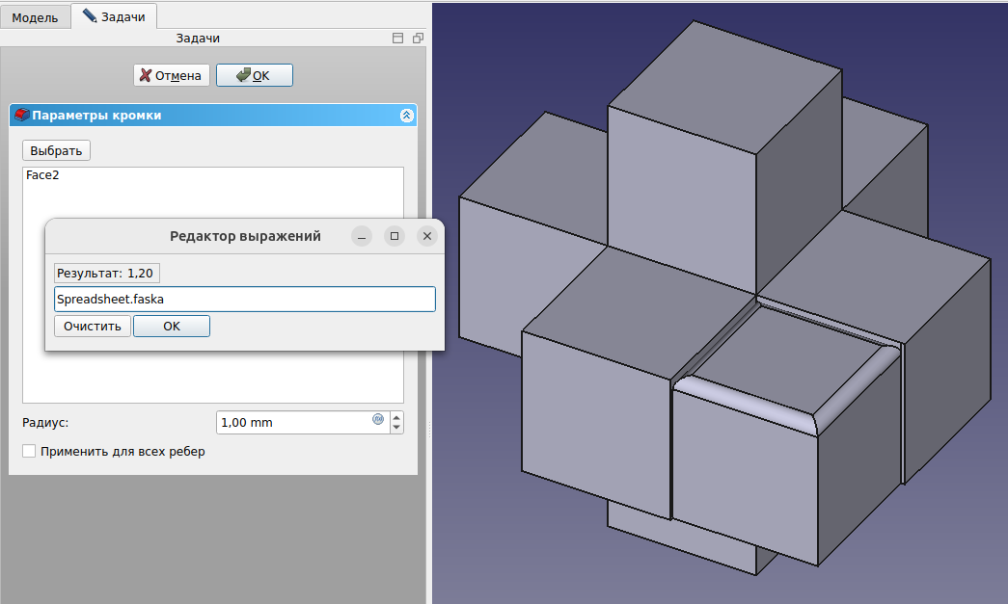Click the Результат: 1,20 label
Viewport: 1008px width, 604px height.
[x=105, y=274]
